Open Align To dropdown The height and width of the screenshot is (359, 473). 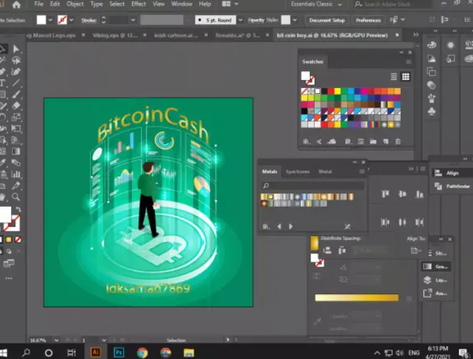pyautogui.click(x=416, y=250)
